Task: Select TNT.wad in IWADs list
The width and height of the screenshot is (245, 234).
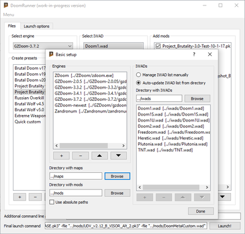Action: (173, 150)
